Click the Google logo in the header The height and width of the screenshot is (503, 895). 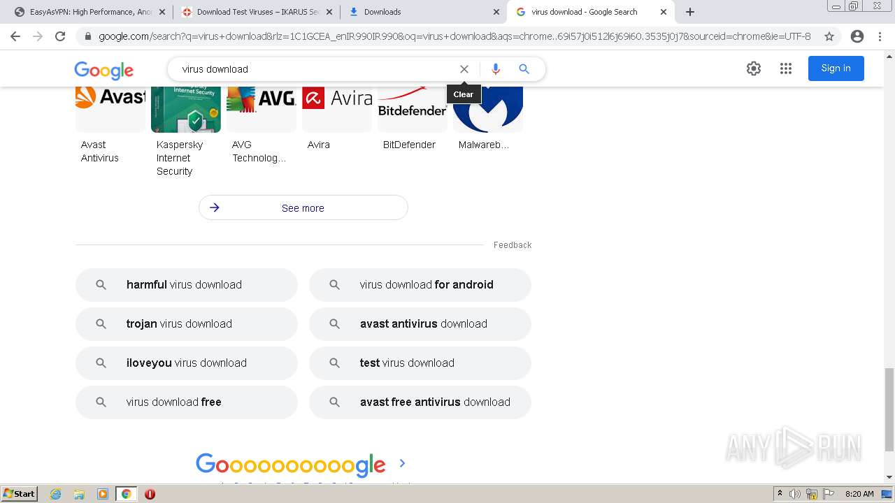click(x=103, y=70)
